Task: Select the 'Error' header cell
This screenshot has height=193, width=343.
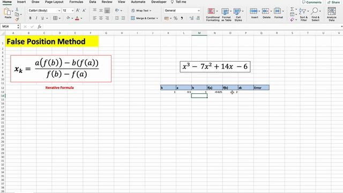Action: [262, 87]
